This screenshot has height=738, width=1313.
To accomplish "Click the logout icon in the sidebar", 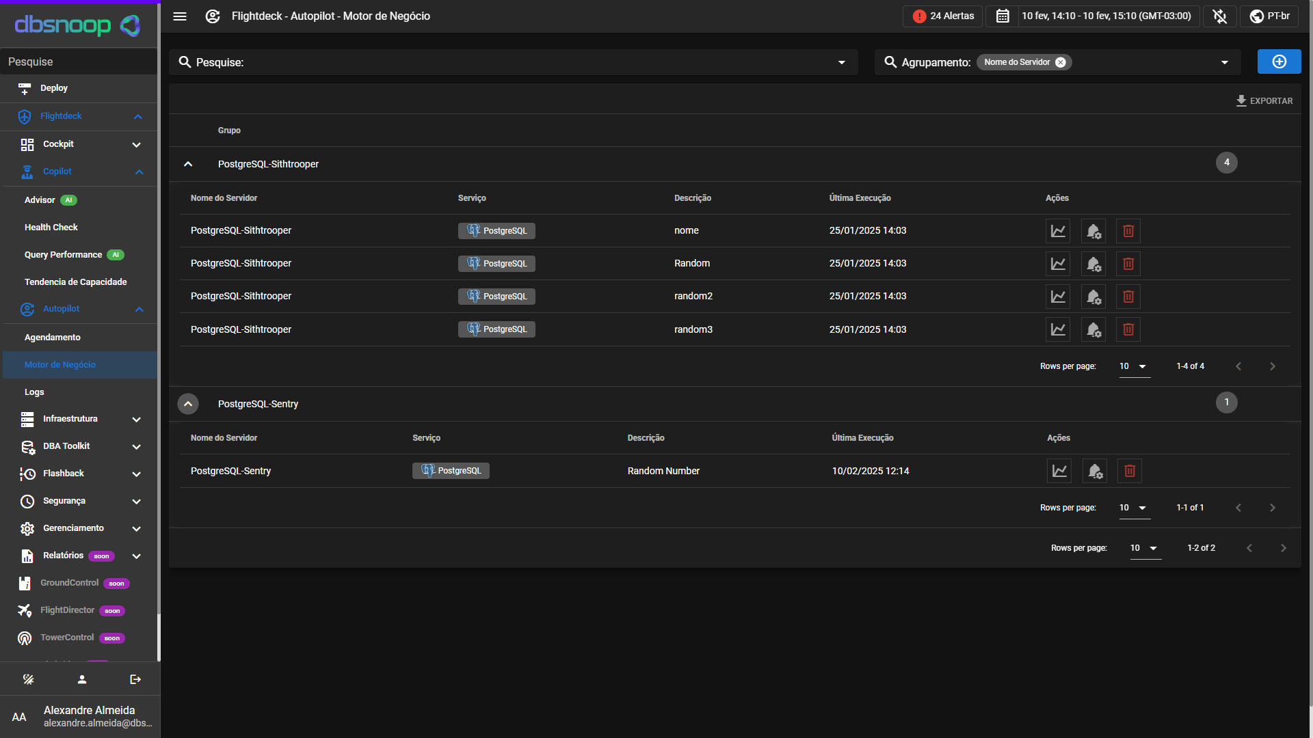I will 135,679.
